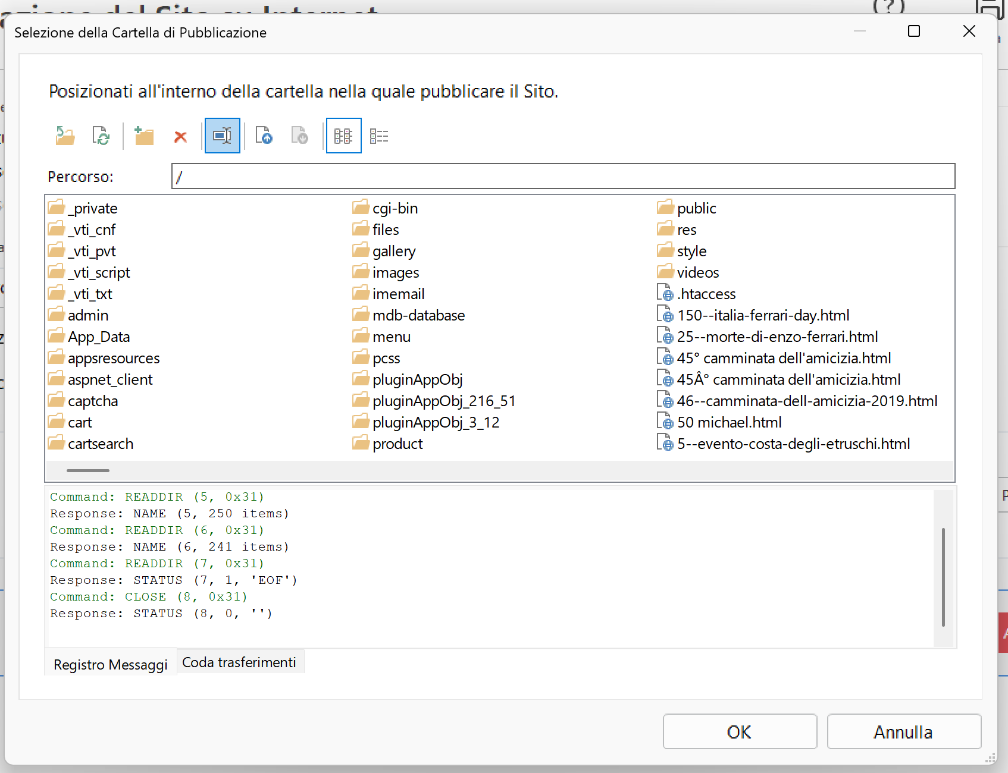Switch to details view icon

[x=379, y=136]
